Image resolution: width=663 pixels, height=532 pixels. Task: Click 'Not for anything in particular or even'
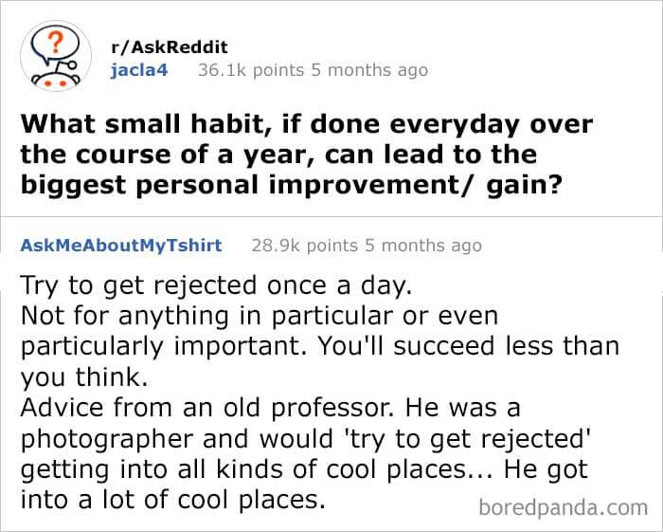259,317
